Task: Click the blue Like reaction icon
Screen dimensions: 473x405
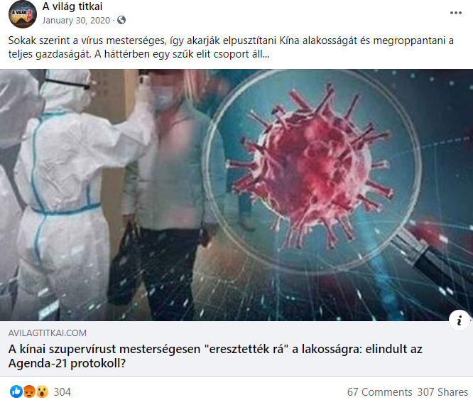Action: (x=16, y=391)
